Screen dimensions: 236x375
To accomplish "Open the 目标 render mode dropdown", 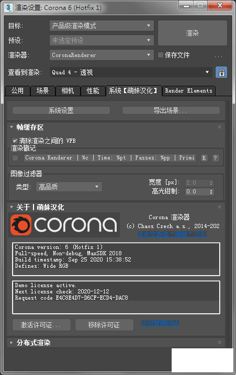I will click(102, 26).
